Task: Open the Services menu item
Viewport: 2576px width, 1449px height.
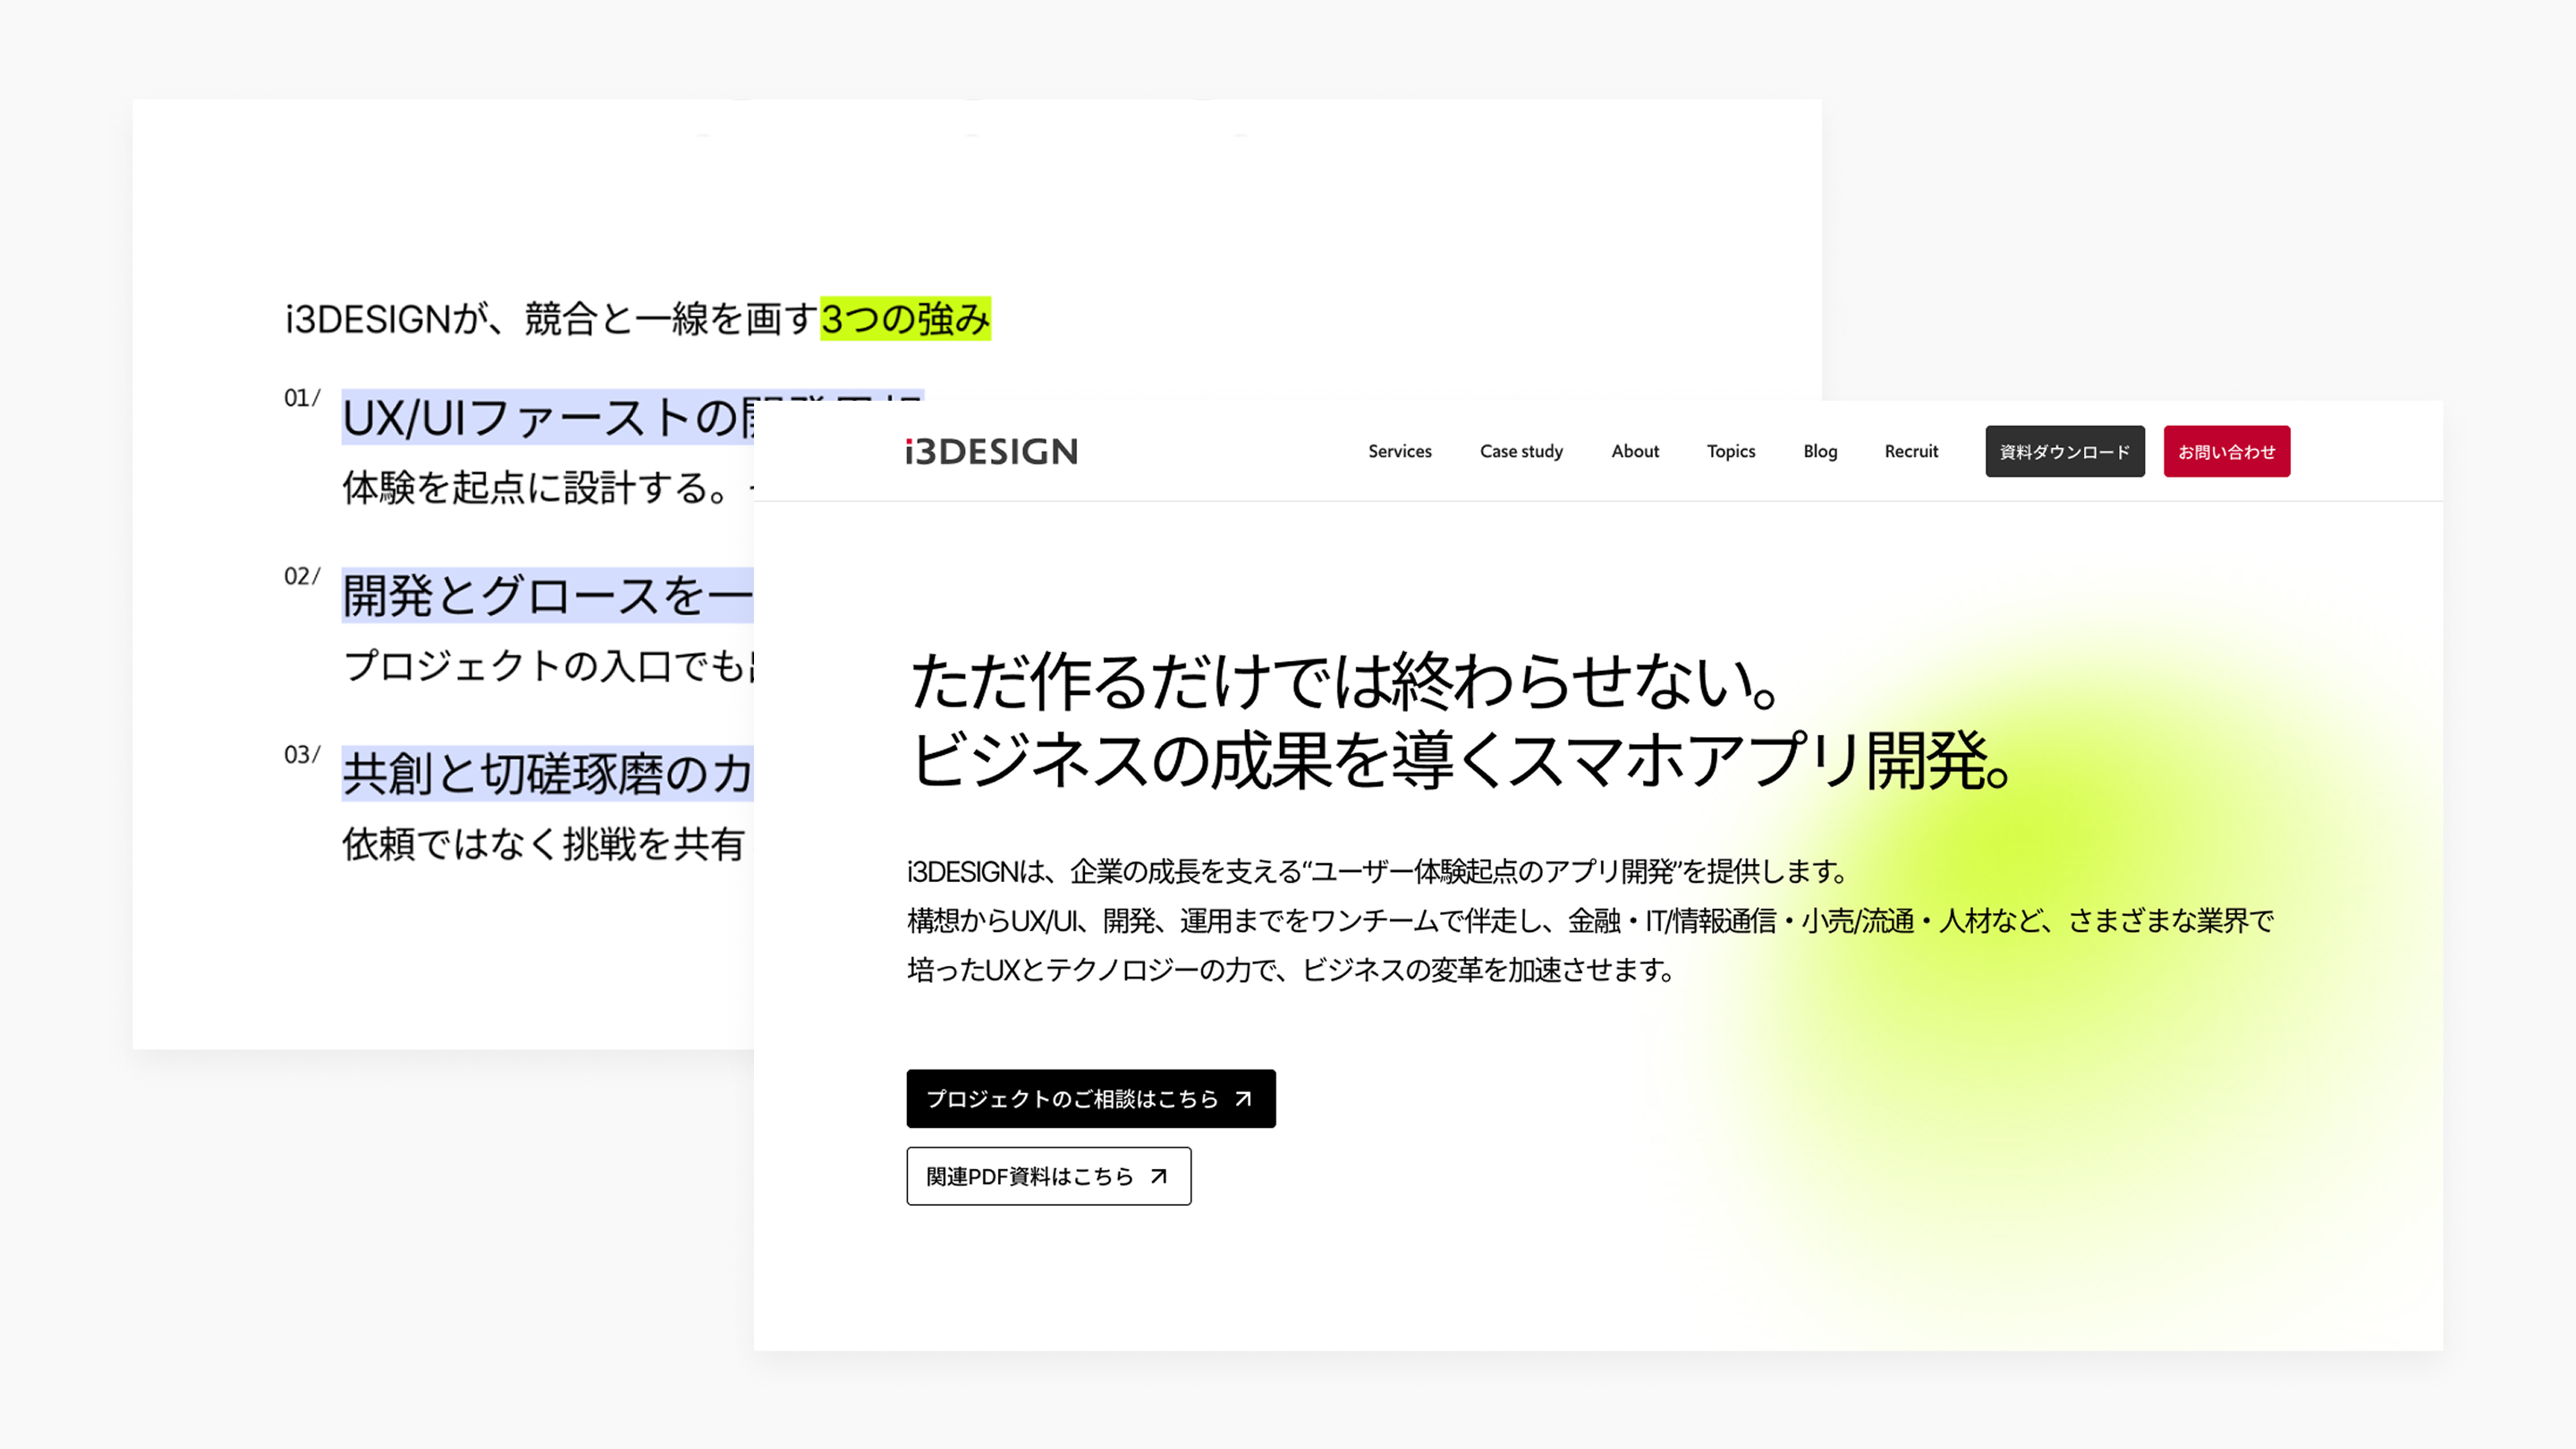Action: point(1399,451)
